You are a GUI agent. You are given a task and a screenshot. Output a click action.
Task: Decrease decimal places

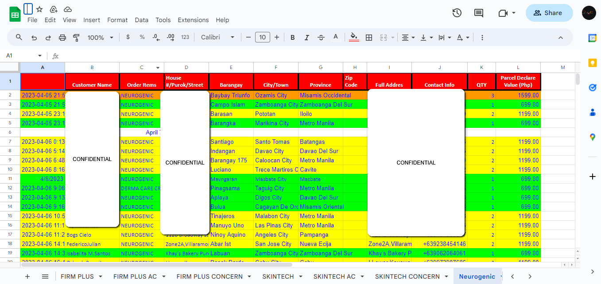click(156, 38)
